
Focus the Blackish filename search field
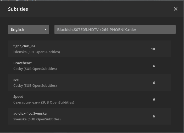pyautogui.click(x=115, y=29)
